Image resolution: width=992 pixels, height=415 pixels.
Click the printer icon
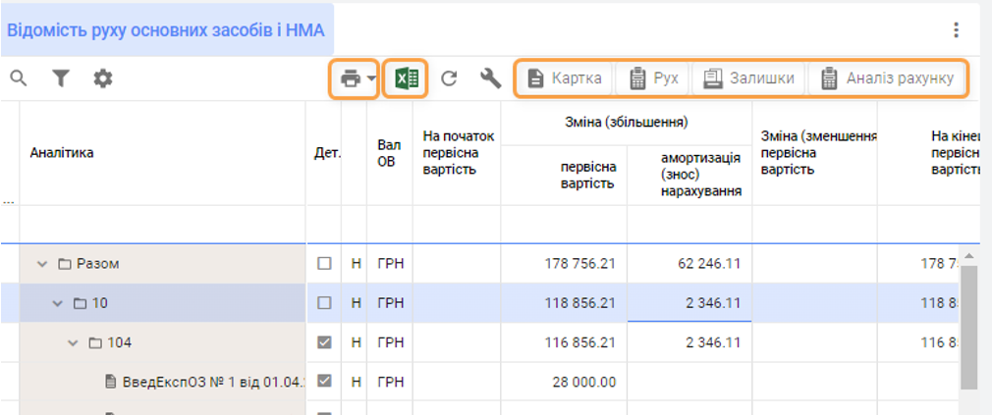coord(350,78)
